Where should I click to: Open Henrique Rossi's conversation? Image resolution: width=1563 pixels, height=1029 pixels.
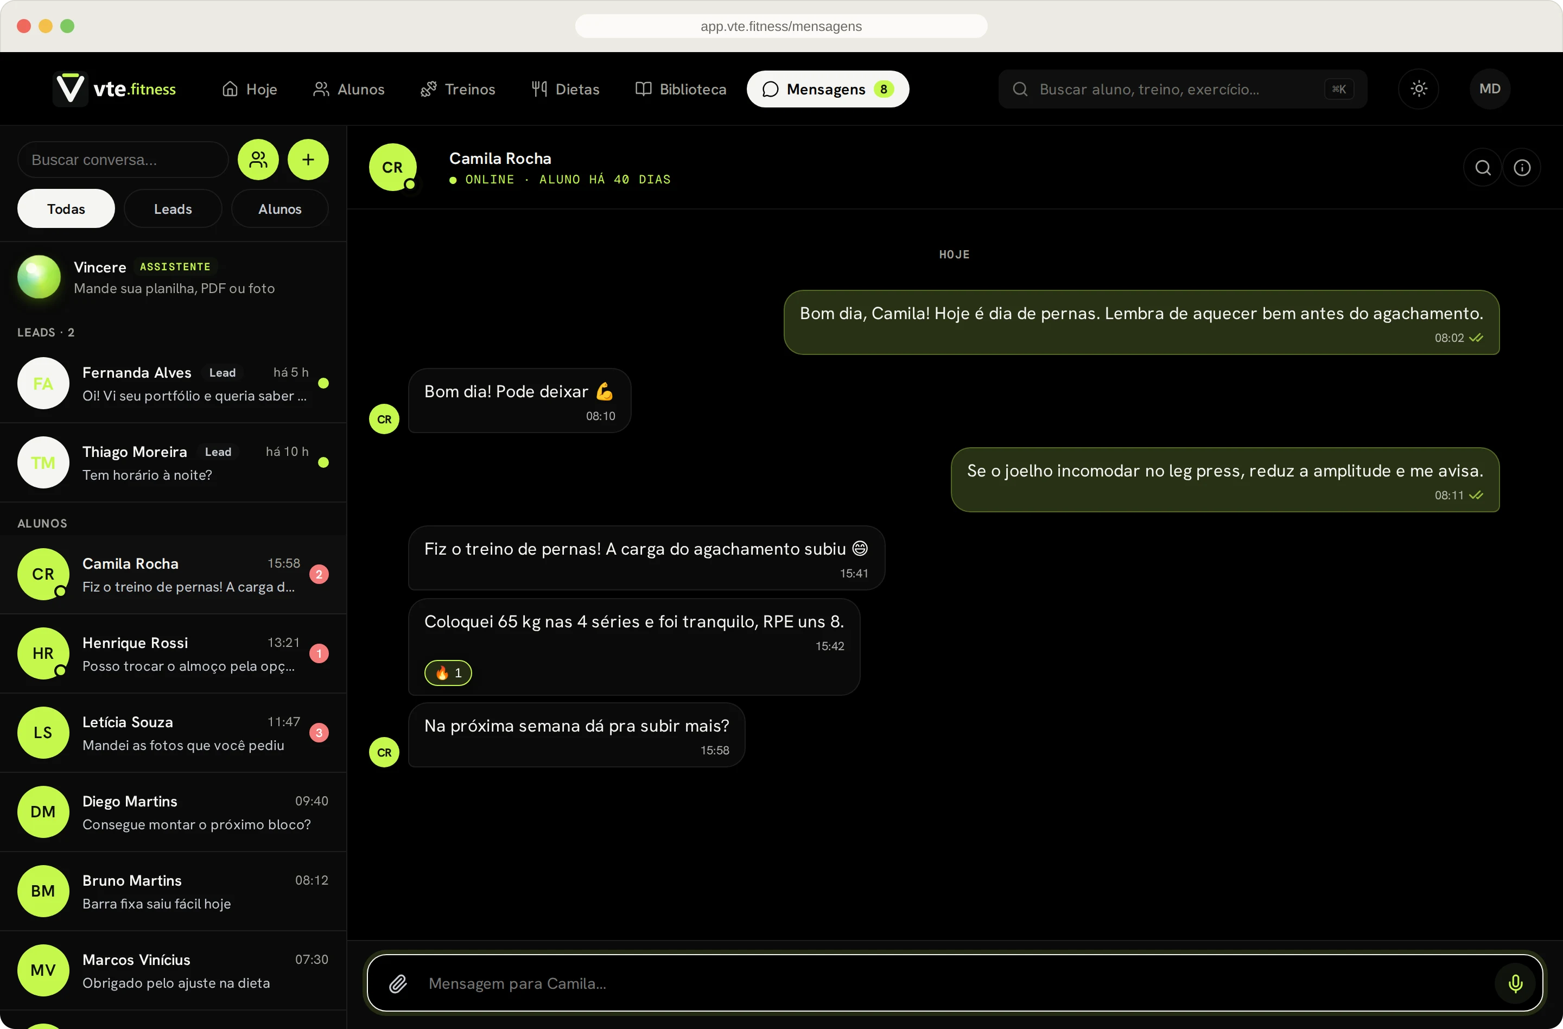[x=173, y=653]
